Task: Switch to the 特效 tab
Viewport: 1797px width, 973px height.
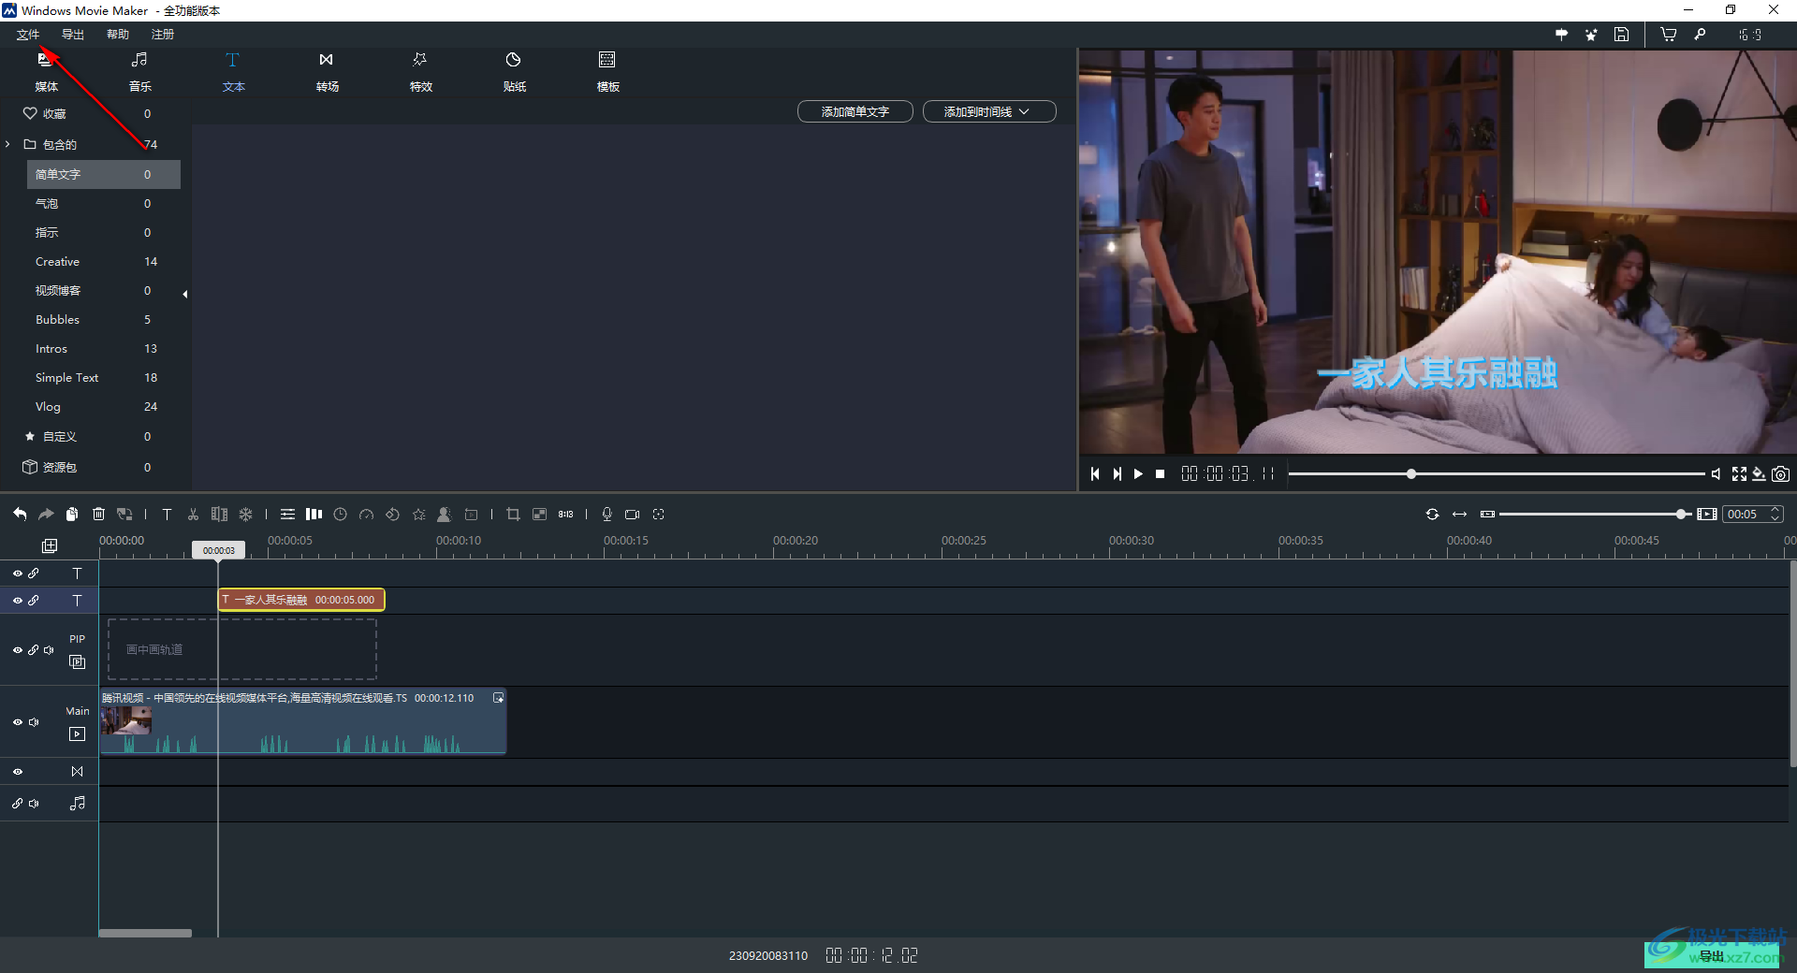Action: (x=420, y=72)
